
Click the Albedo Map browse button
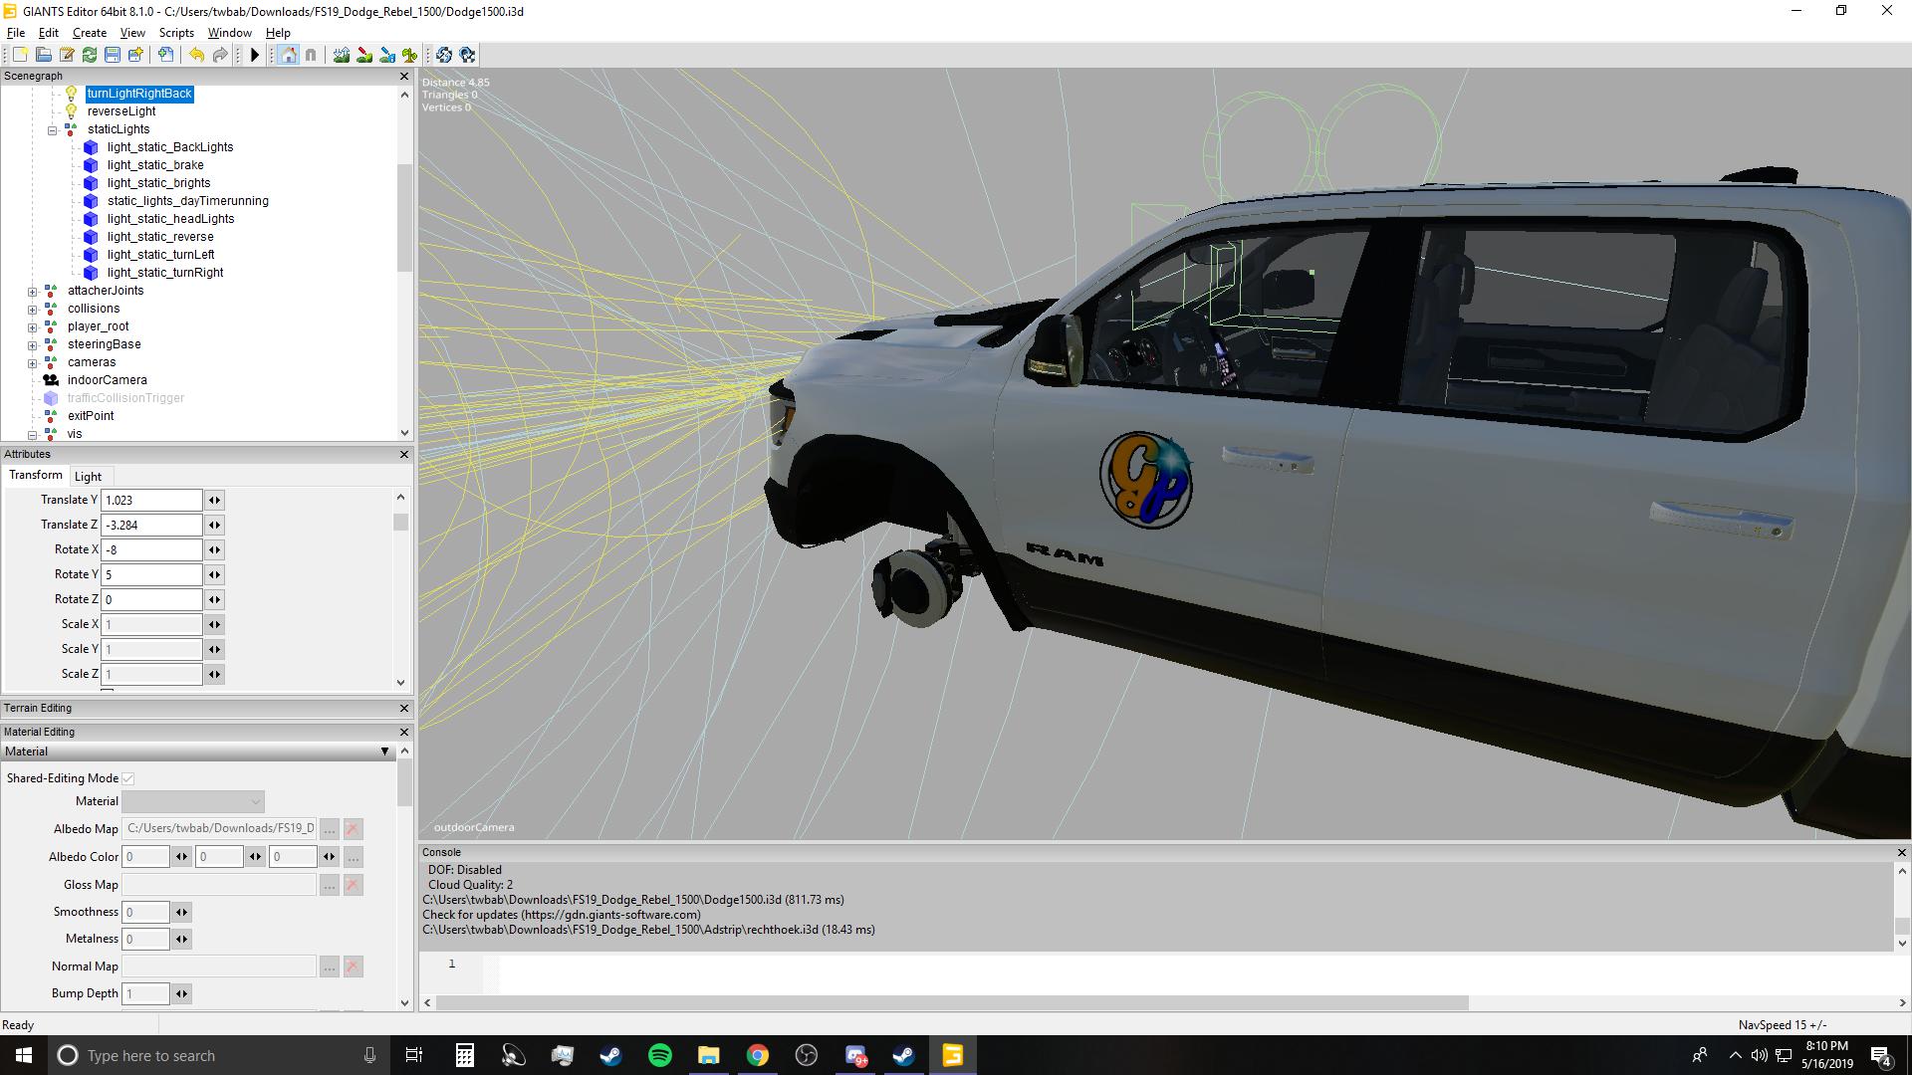[x=329, y=829]
